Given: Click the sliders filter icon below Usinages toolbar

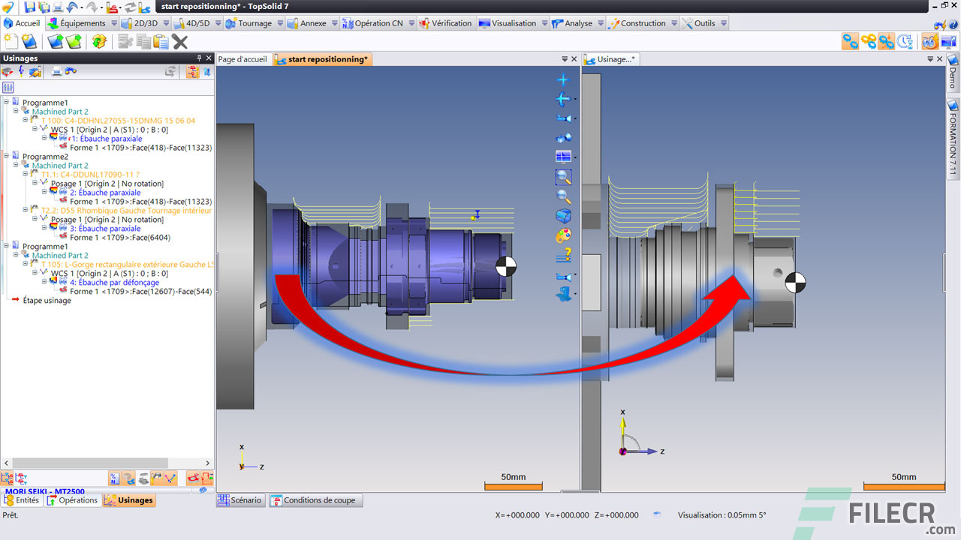Looking at the screenshot, I should [8, 88].
